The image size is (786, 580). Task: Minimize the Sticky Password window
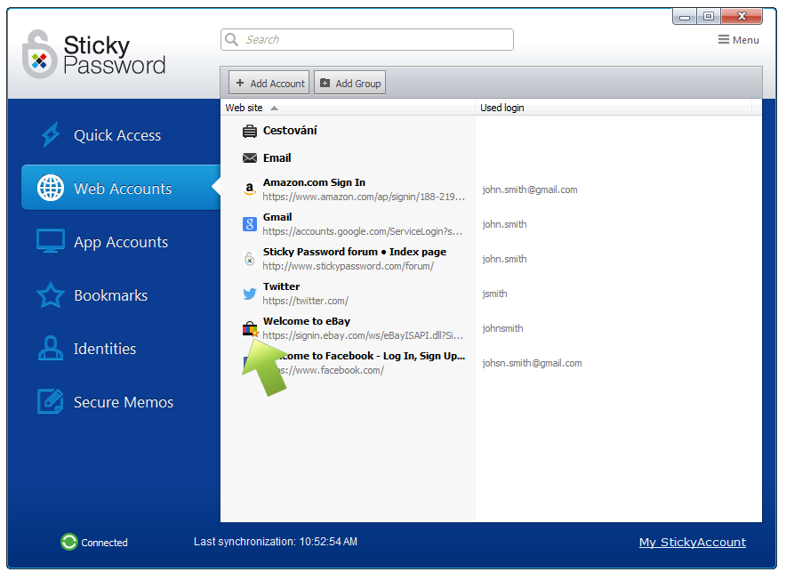pyautogui.click(x=685, y=17)
